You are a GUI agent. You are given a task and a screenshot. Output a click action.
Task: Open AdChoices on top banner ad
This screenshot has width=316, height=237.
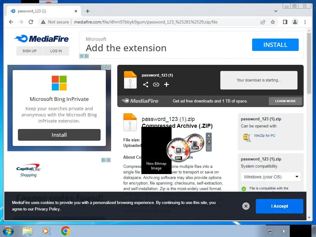click(87, 56)
